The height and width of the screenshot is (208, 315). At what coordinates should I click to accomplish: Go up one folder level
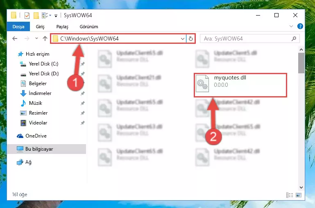pos(45,38)
